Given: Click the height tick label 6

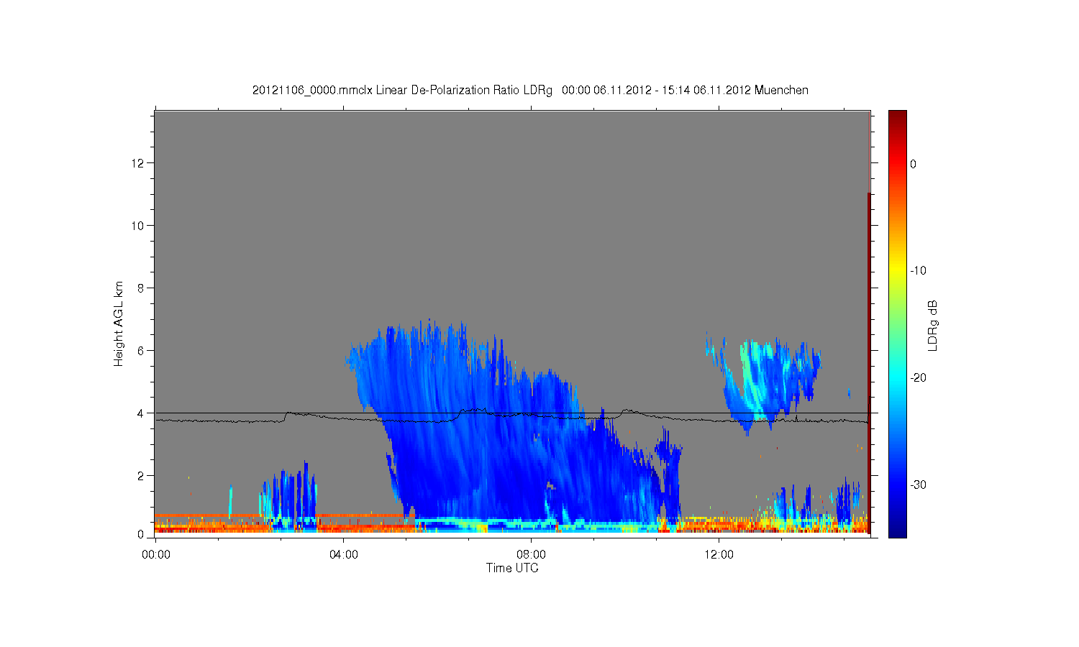Looking at the screenshot, I should click(x=141, y=351).
